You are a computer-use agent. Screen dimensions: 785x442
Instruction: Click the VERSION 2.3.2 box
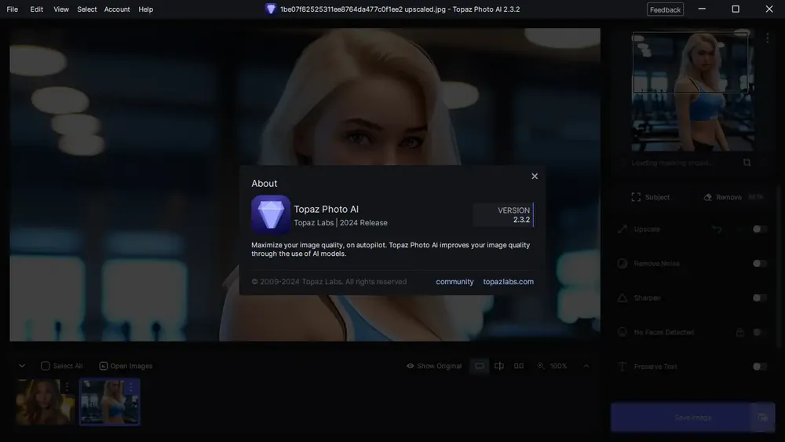point(503,215)
